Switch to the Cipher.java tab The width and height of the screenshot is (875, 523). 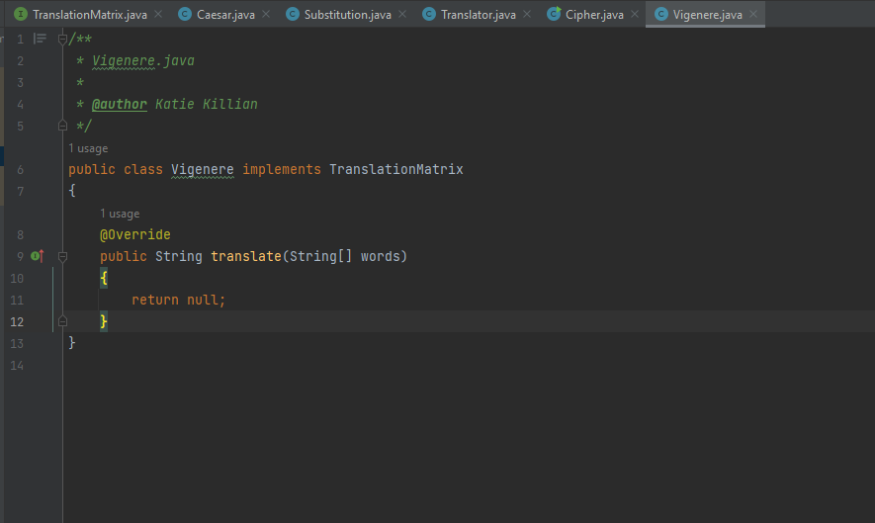tap(594, 15)
